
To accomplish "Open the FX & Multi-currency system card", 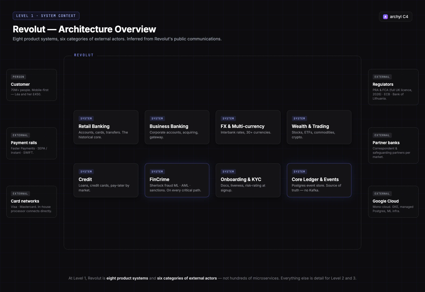I will [248, 127].
